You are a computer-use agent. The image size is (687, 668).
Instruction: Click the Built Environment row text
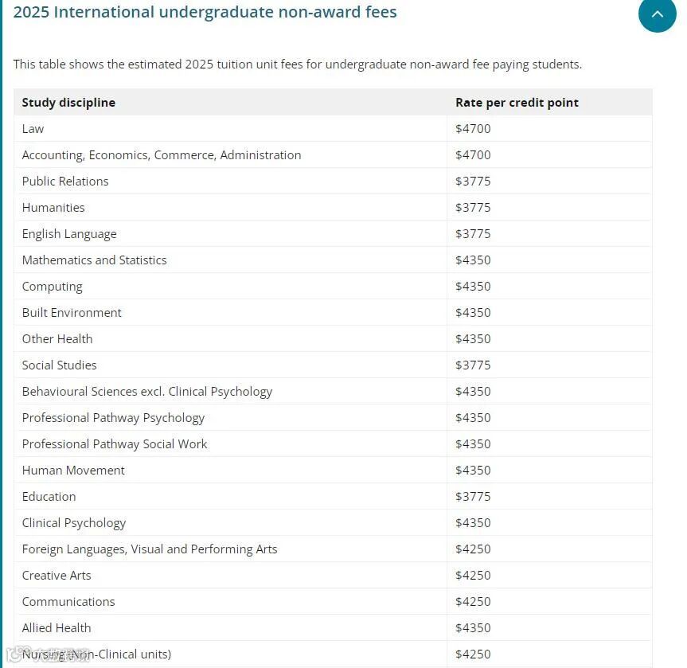tap(72, 313)
